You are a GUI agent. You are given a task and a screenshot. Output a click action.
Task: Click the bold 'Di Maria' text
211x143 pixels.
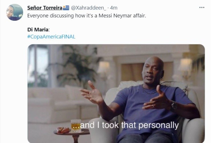[38, 30]
